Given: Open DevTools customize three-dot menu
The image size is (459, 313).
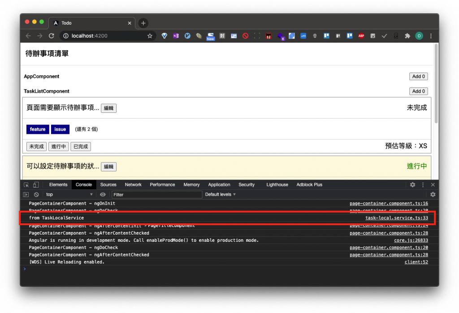Looking at the screenshot, I should point(423,185).
